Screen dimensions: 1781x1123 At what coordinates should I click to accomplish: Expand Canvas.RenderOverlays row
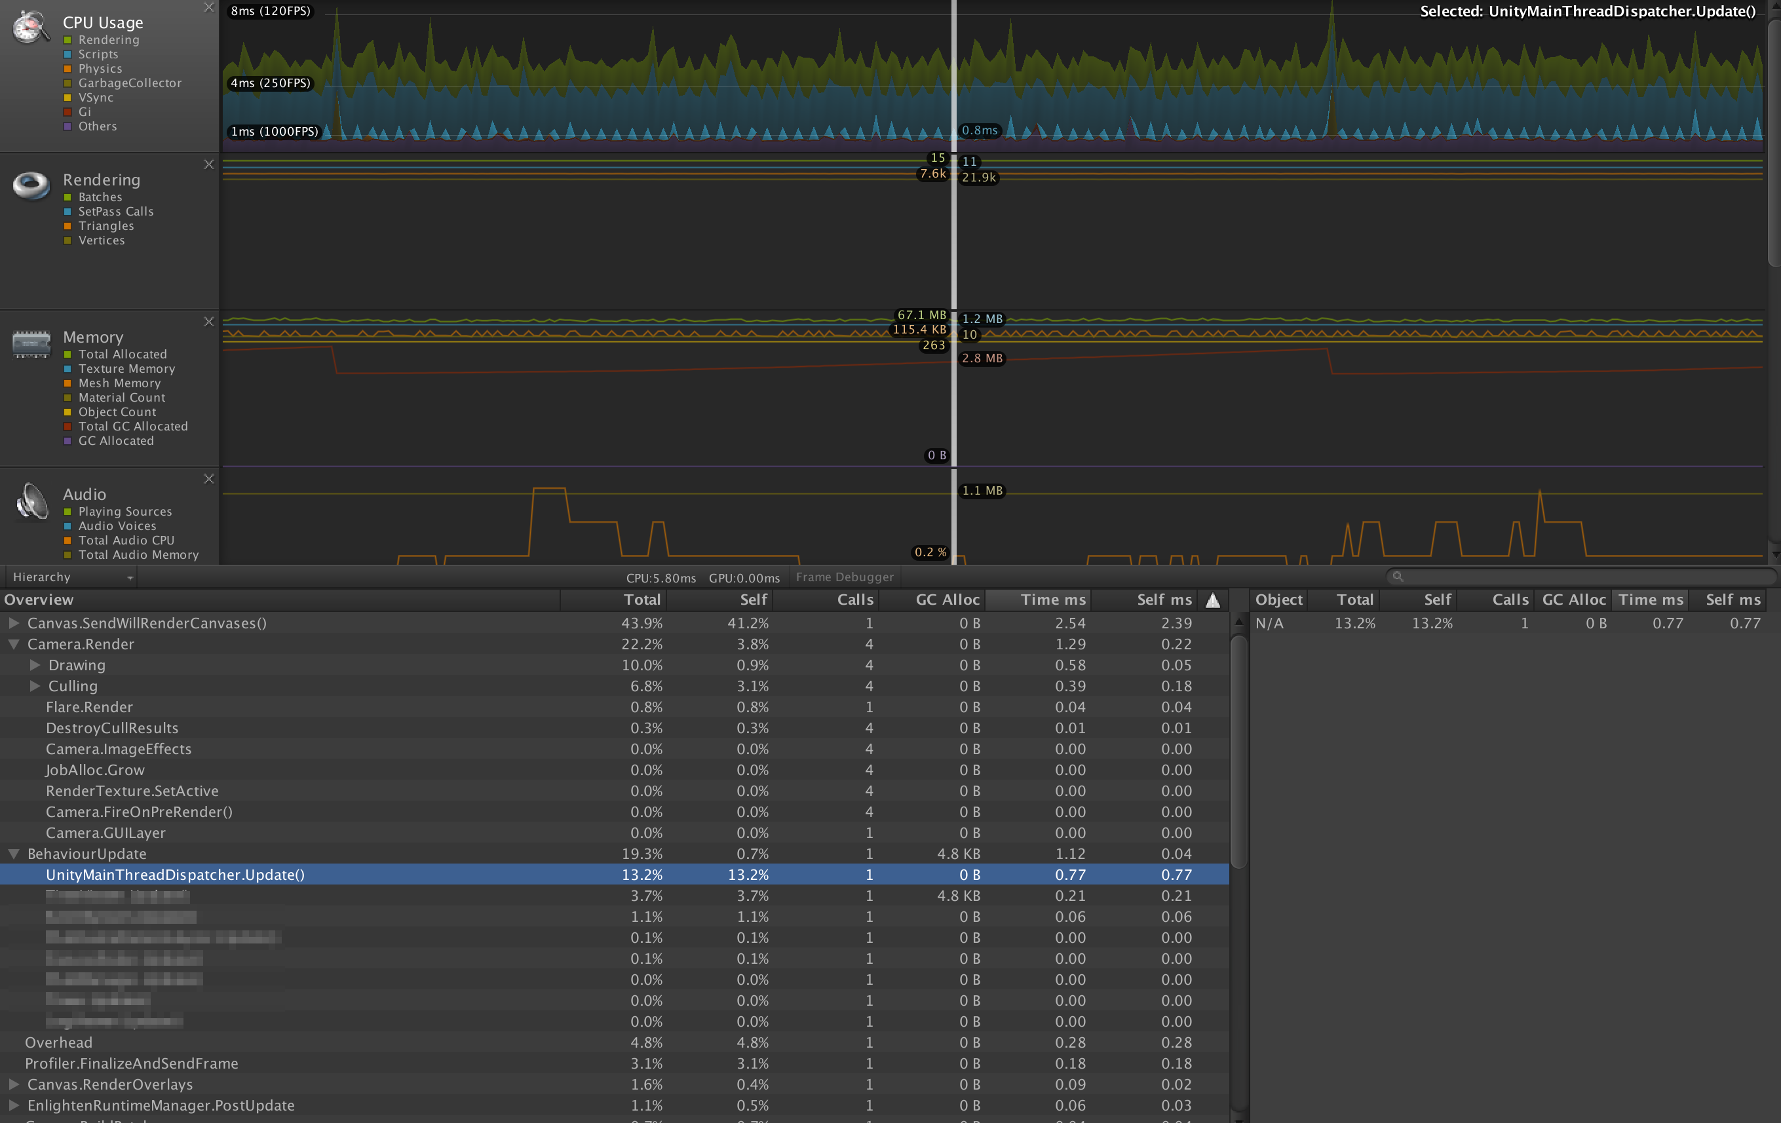[13, 1084]
